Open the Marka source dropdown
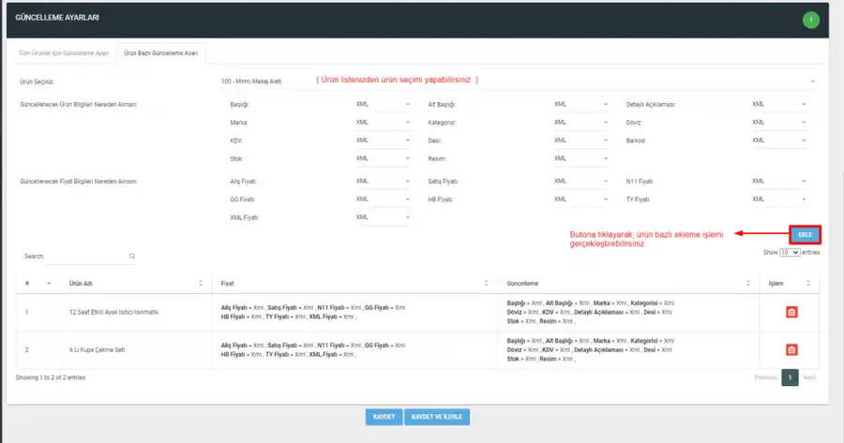 383,123
